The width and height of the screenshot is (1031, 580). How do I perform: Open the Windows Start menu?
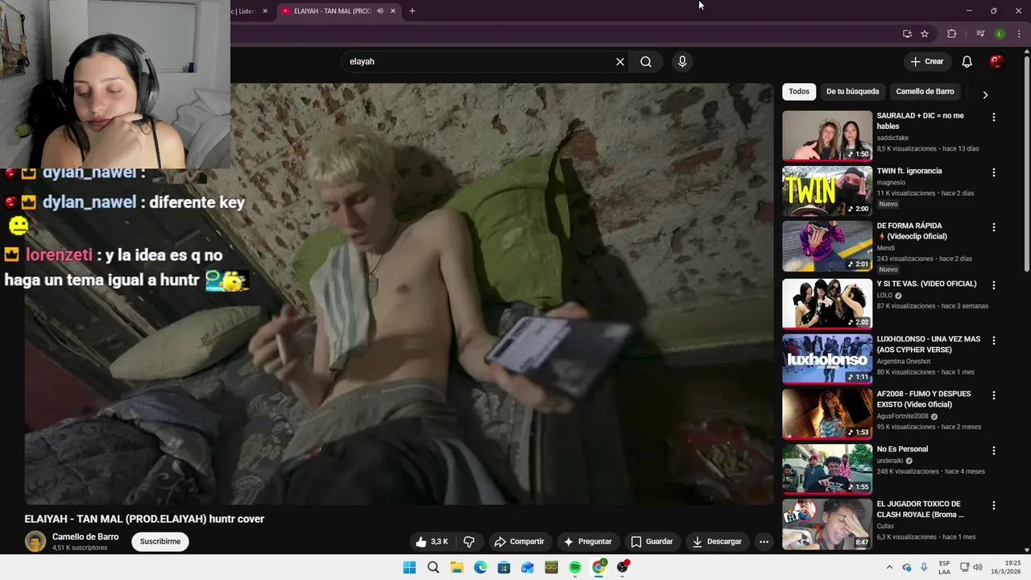409,567
